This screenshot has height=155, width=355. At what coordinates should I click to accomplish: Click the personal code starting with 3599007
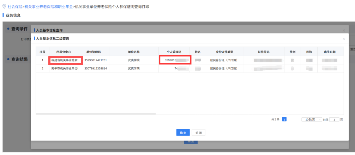pyautogui.click(x=175, y=60)
